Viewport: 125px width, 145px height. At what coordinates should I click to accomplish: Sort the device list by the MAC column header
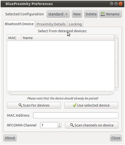[14, 38]
